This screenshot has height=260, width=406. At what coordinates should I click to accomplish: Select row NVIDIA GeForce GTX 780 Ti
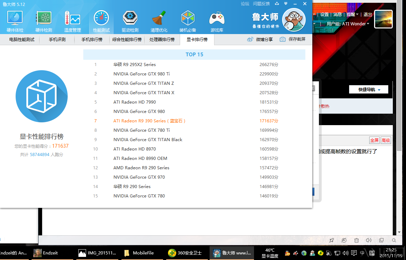[x=194, y=130]
